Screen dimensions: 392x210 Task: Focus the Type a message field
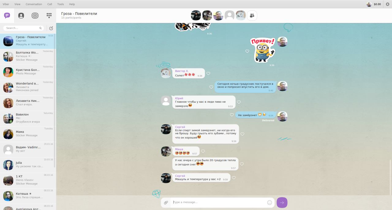click(219, 202)
